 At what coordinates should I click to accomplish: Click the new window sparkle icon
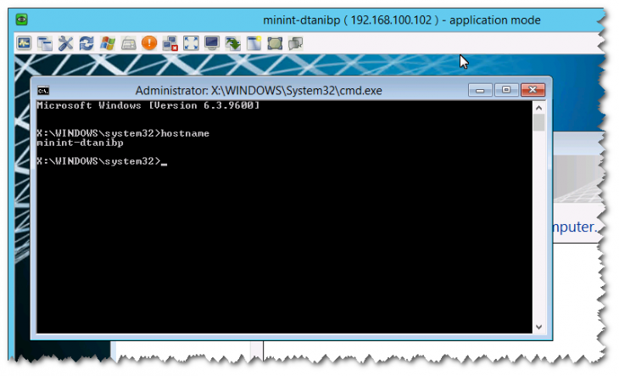(x=254, y=43)
